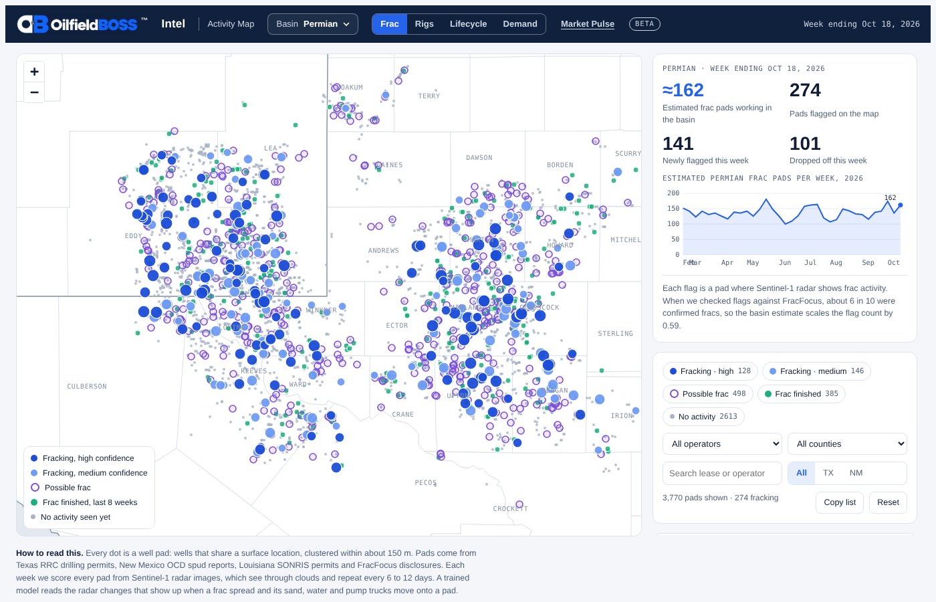Open the Basin Permian dropdown

(x=313, y=24)
